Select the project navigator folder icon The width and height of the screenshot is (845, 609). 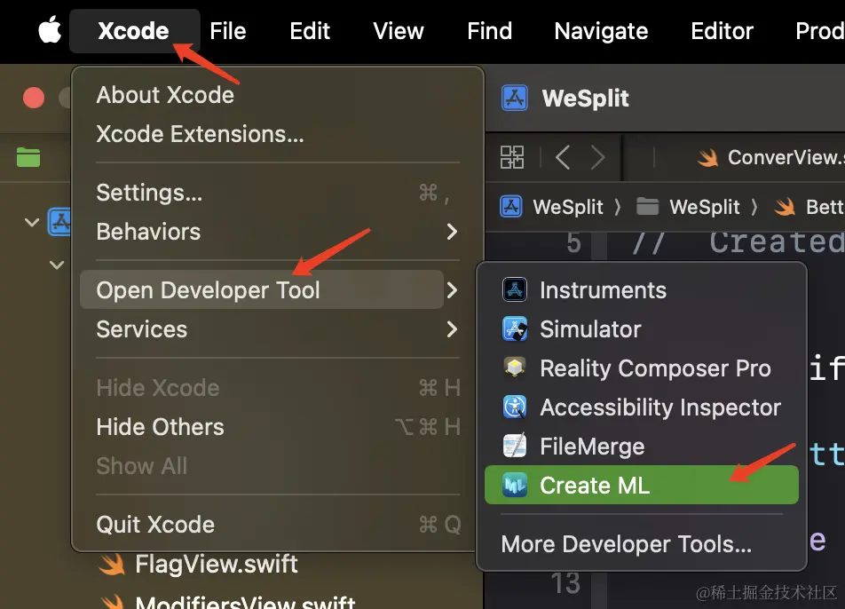click(28, 158)
